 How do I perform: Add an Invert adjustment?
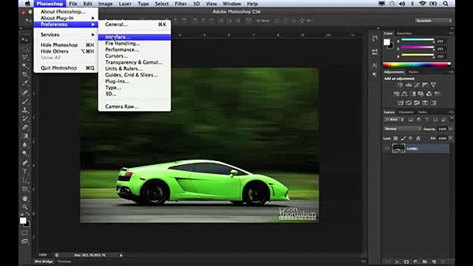click(x=400, y=103)
